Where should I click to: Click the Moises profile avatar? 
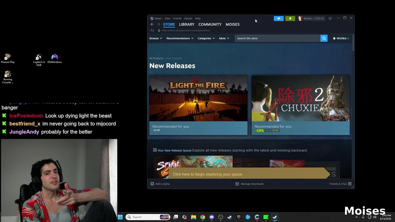point(300,18)
